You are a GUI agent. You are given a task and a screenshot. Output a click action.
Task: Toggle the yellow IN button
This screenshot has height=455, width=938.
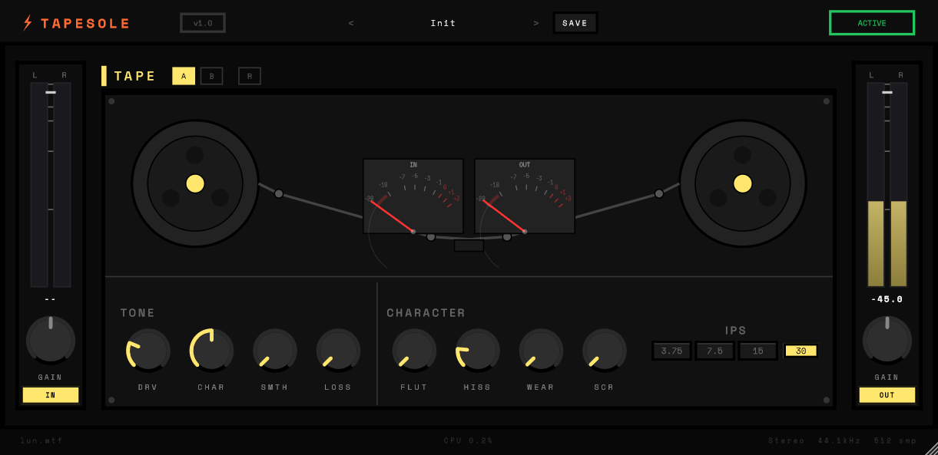(x=51, y=395)
